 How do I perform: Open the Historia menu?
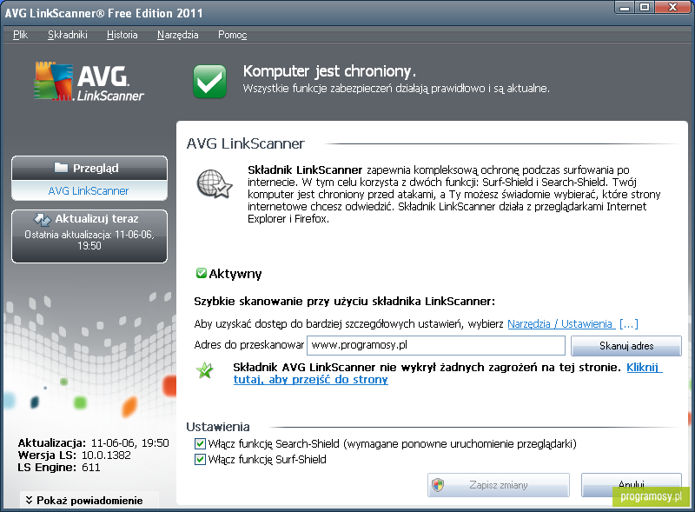point(122,35)
